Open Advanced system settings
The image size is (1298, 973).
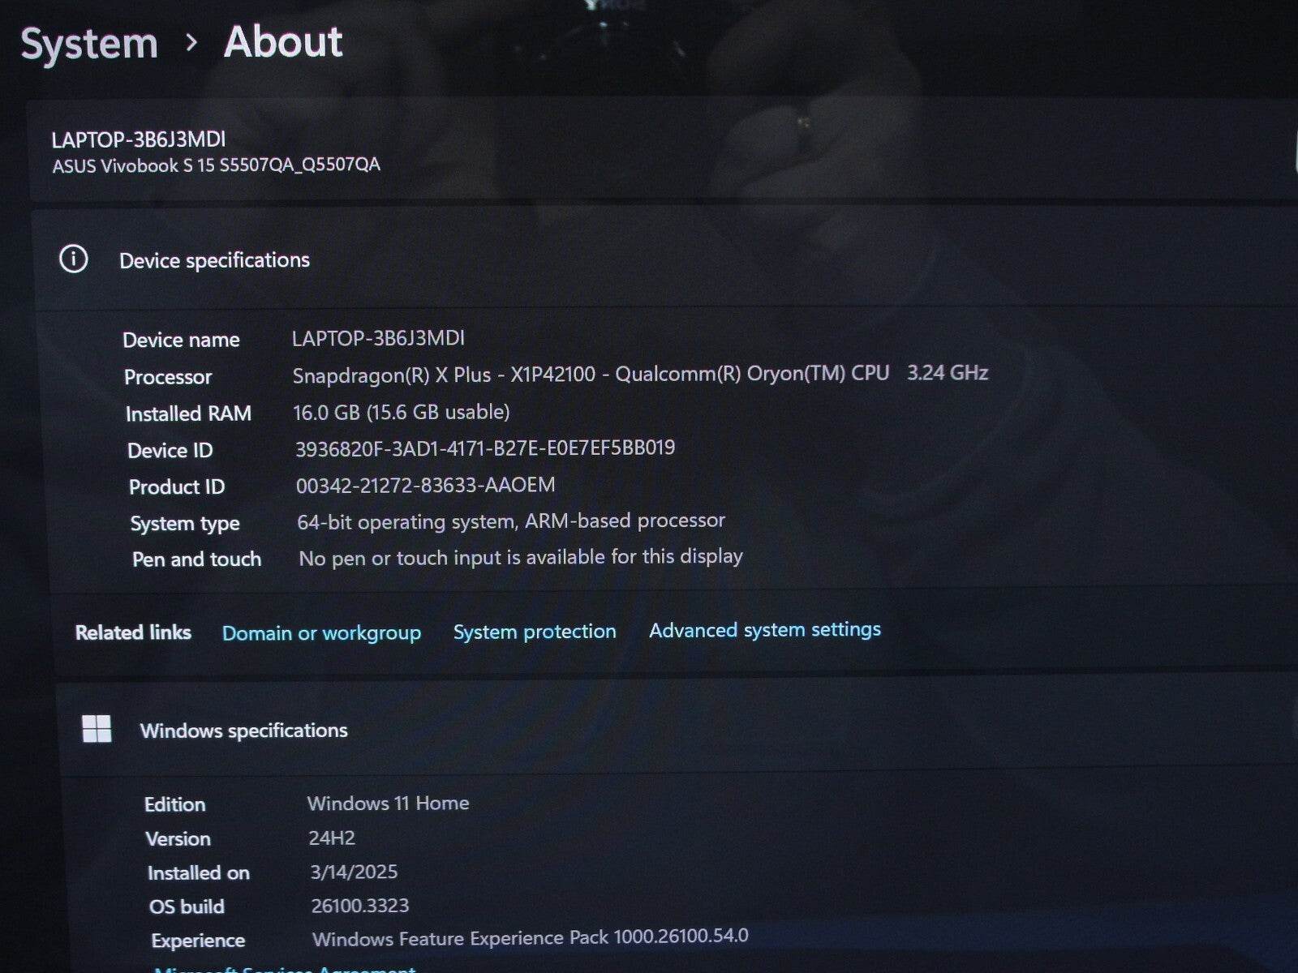[764, 630]
